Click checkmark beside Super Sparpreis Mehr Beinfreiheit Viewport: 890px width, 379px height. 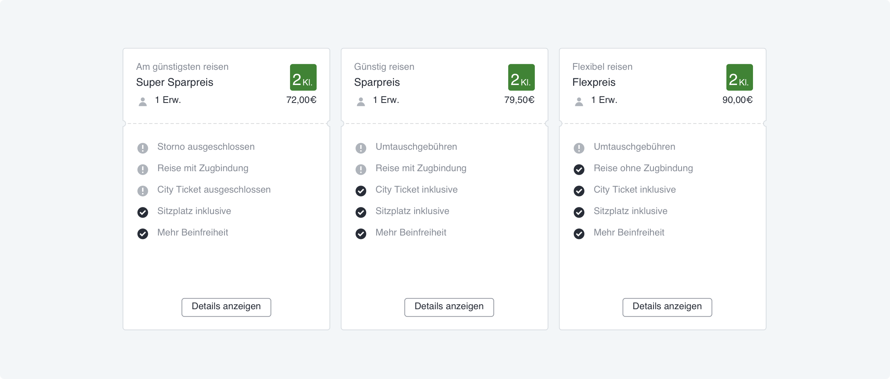click(143, 234)
